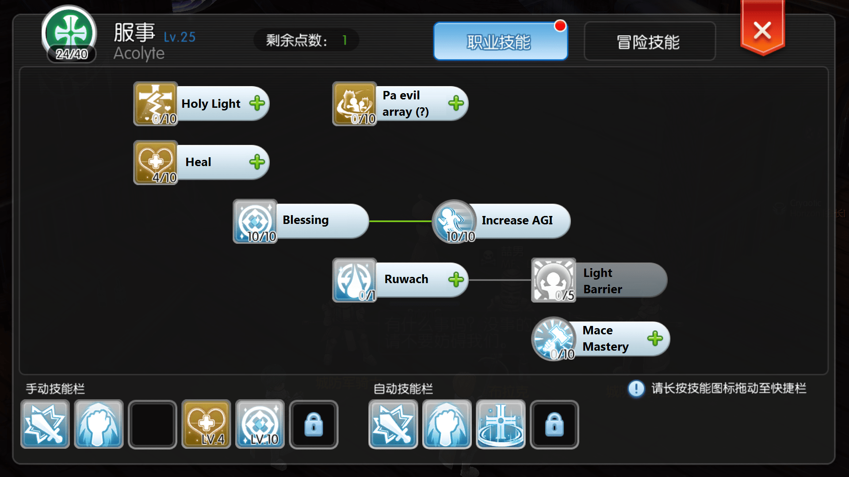Add a point to Mace Mastery
Viewport: 849px width, 477px height.
pyautogui.click(x=655, y=338)
